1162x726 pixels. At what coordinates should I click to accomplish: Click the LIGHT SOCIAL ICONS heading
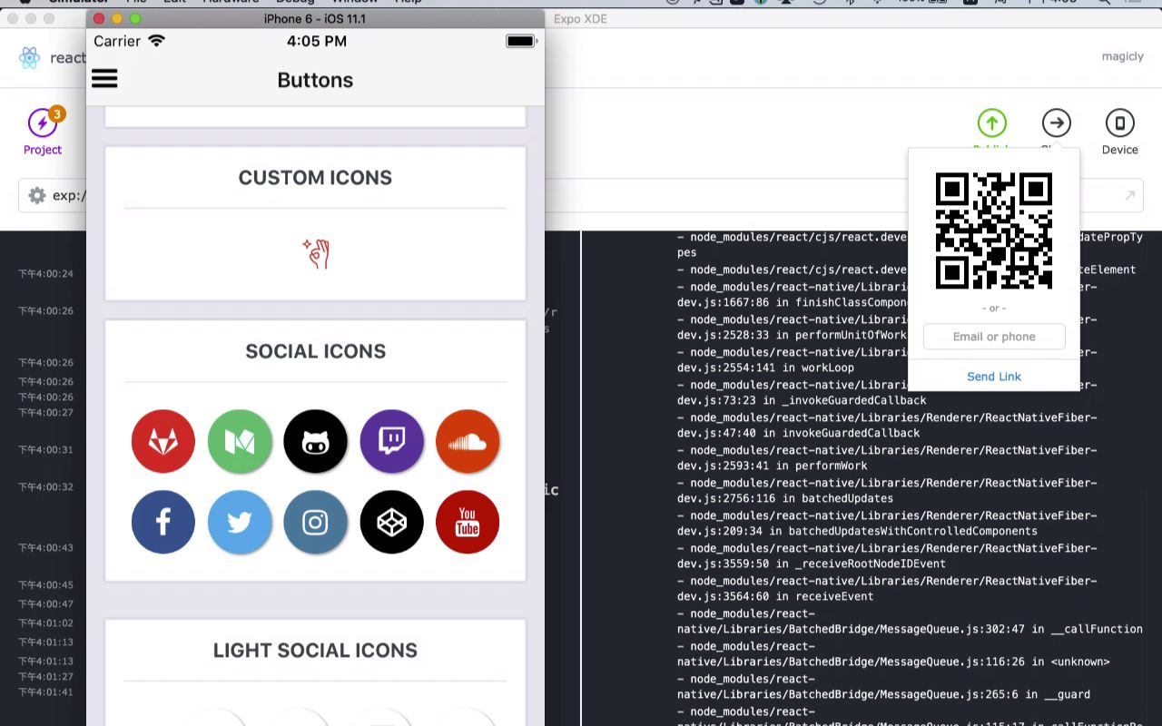tap(315, 651)
